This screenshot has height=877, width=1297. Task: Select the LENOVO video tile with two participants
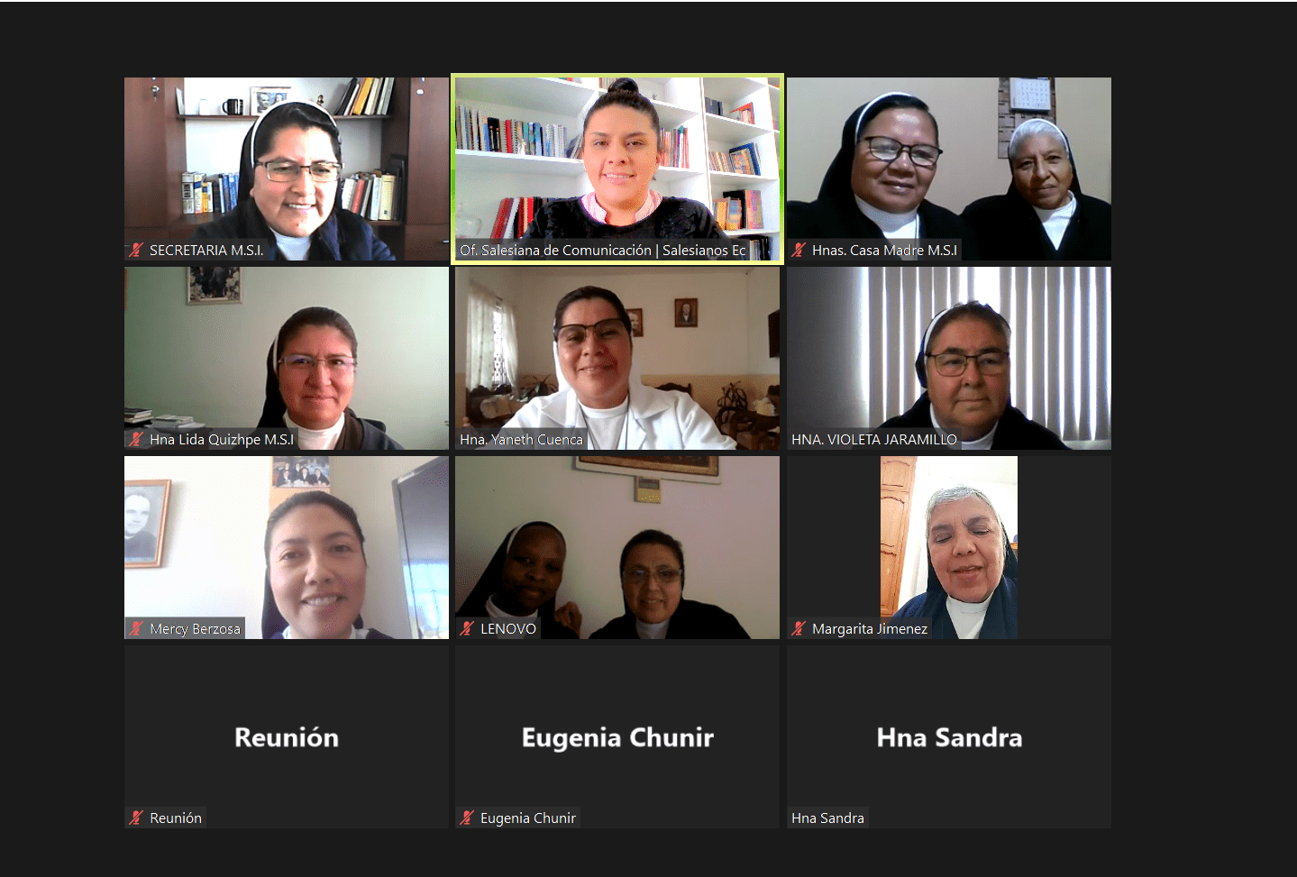[617, 548]
